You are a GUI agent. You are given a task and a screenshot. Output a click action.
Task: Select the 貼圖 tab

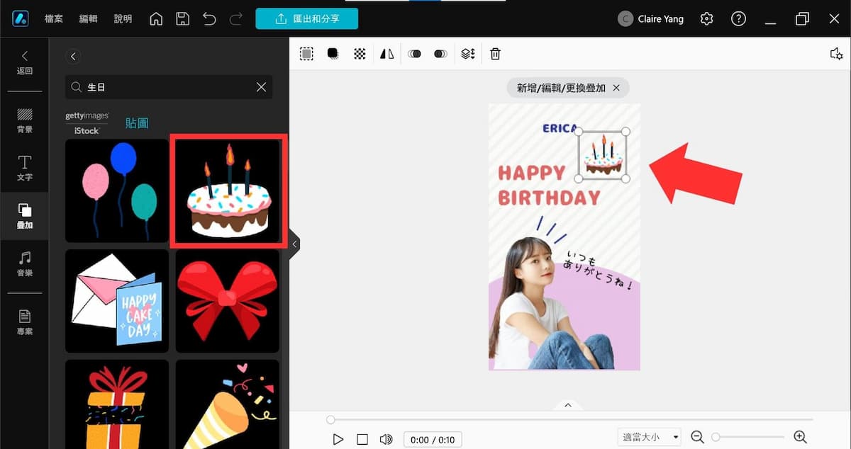137,123
